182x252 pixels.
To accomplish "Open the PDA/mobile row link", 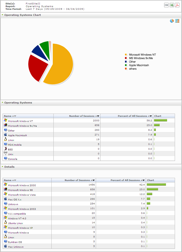I will (15, 145).
